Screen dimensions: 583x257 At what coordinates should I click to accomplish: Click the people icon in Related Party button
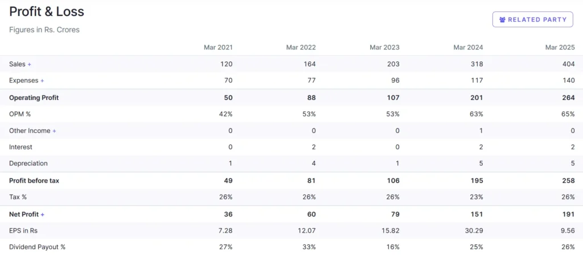[502, 19]
